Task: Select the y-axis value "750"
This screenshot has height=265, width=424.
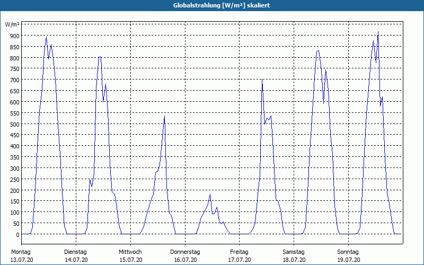Action: tap(15, 69)
